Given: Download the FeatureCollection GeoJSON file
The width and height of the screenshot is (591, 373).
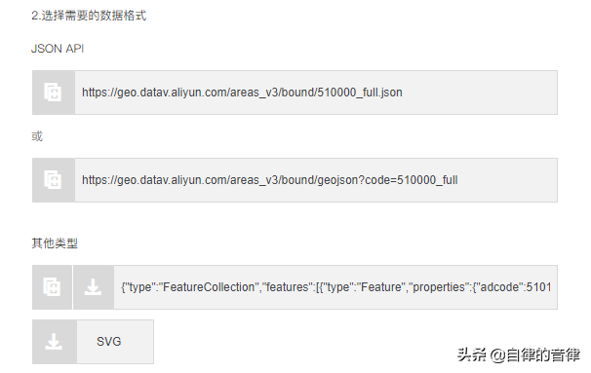Looking at the screenshot, I should coord(93,287).
